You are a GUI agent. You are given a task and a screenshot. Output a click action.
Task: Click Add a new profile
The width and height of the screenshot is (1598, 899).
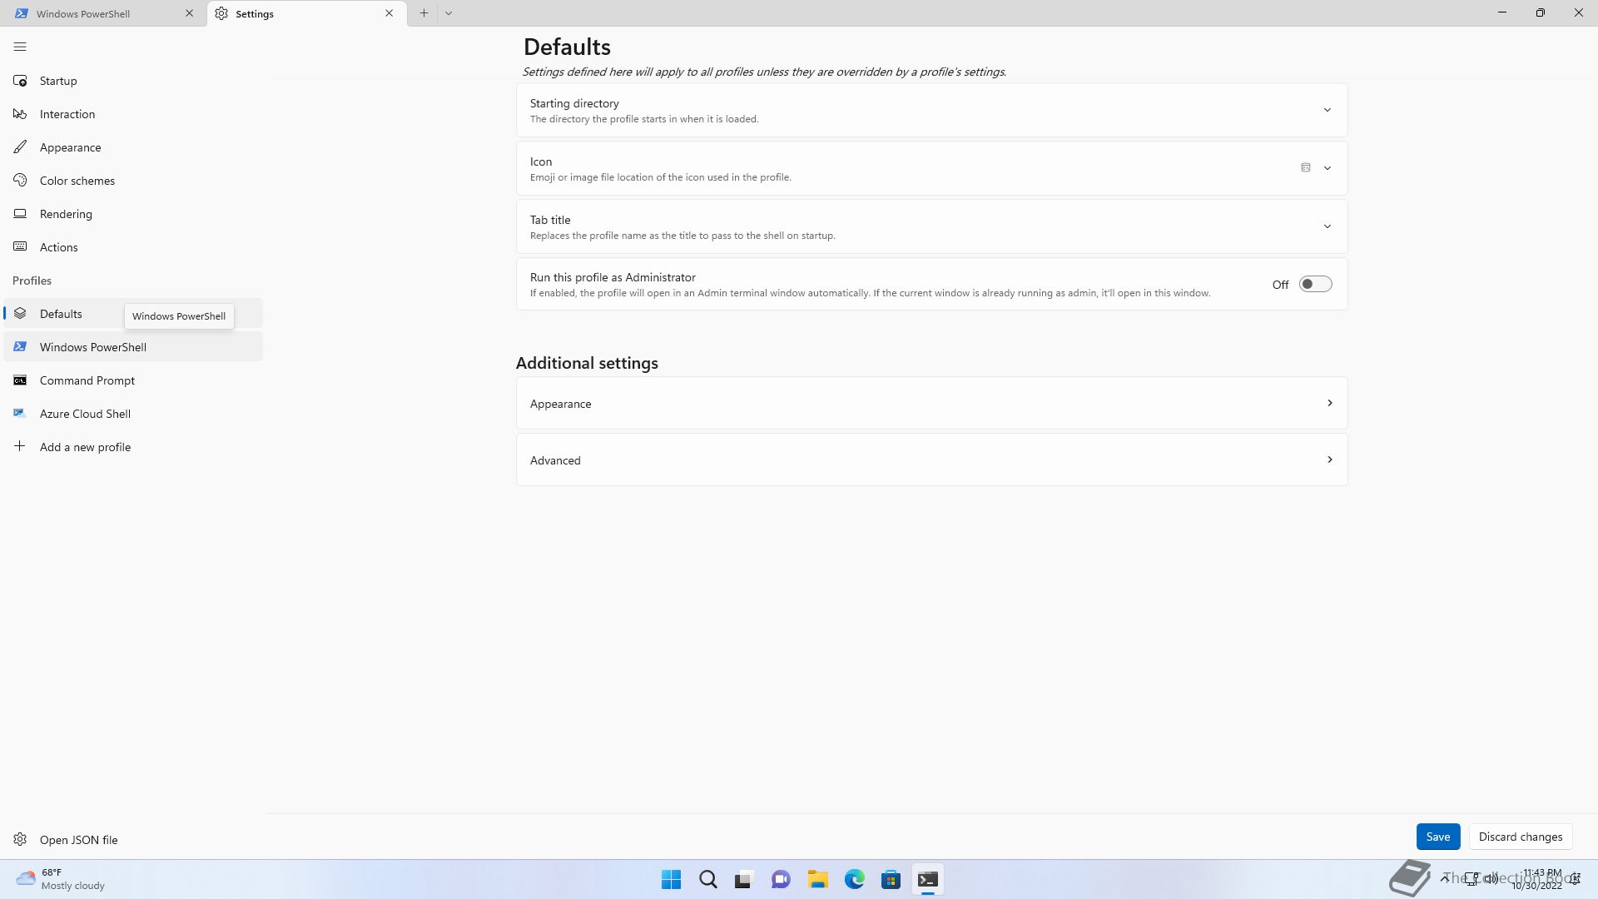133,447
